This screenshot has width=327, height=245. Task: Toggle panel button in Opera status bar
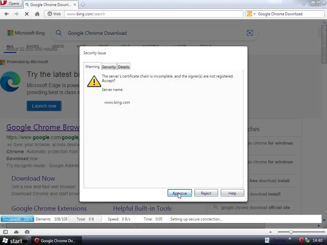5,232
